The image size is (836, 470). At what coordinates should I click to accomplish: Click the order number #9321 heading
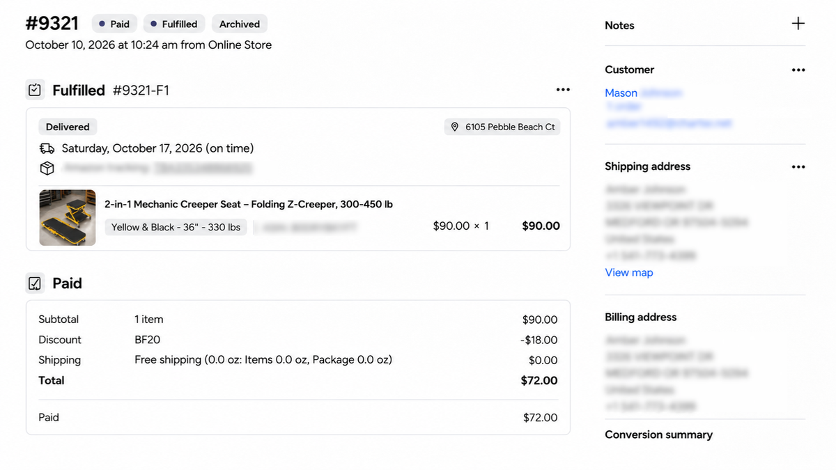[52, 23]
